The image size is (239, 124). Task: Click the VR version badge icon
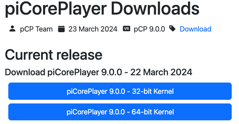pos(127,29)
